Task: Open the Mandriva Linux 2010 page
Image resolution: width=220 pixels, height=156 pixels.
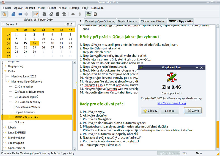Action: coord(24,76)
